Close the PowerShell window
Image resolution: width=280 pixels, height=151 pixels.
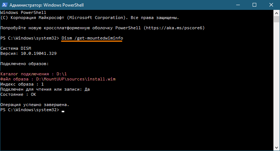pos(271,5)
